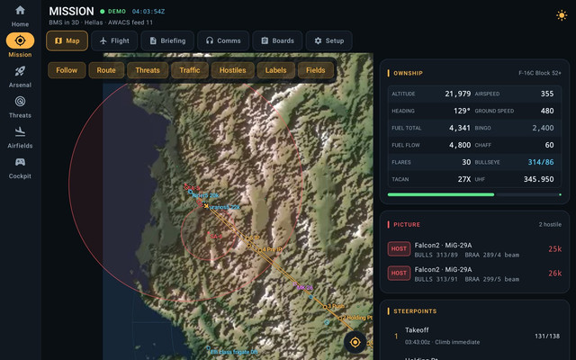Click the green fuel progress bar
Viewport: 576px width, 360px height.
tap(441, 194)
